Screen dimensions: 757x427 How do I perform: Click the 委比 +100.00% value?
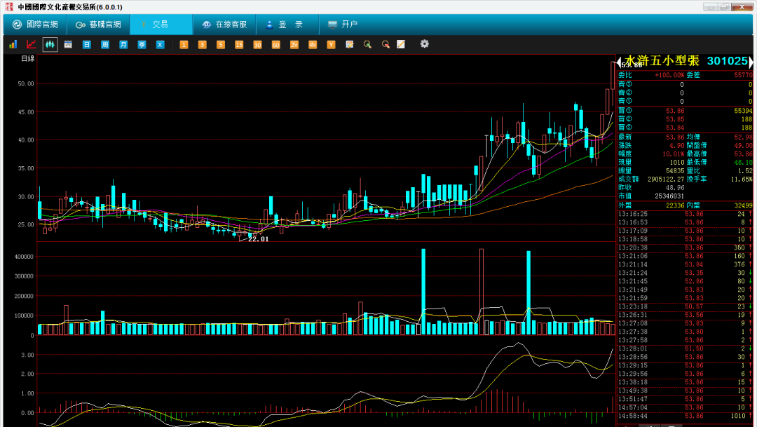coord(669,75)
